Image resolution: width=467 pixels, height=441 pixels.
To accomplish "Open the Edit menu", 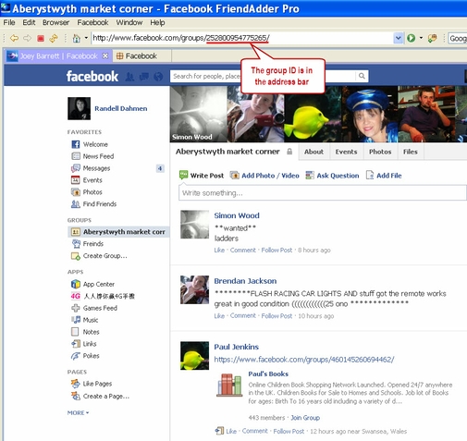I will [x=29, y=22].
